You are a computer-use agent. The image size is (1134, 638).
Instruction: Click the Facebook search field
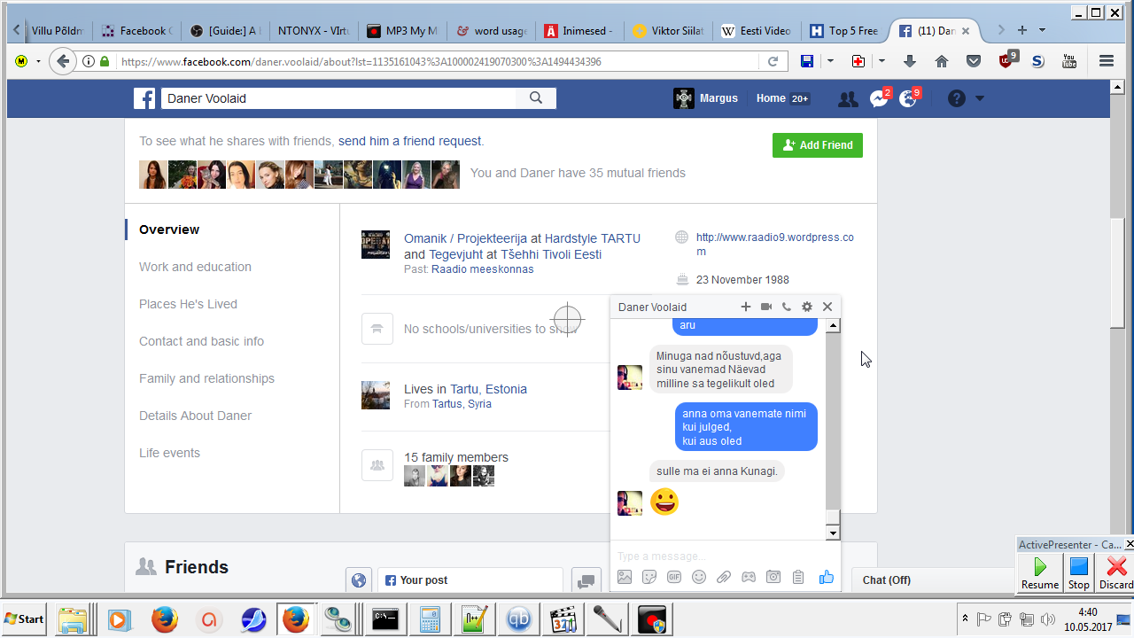coord(338,98)
